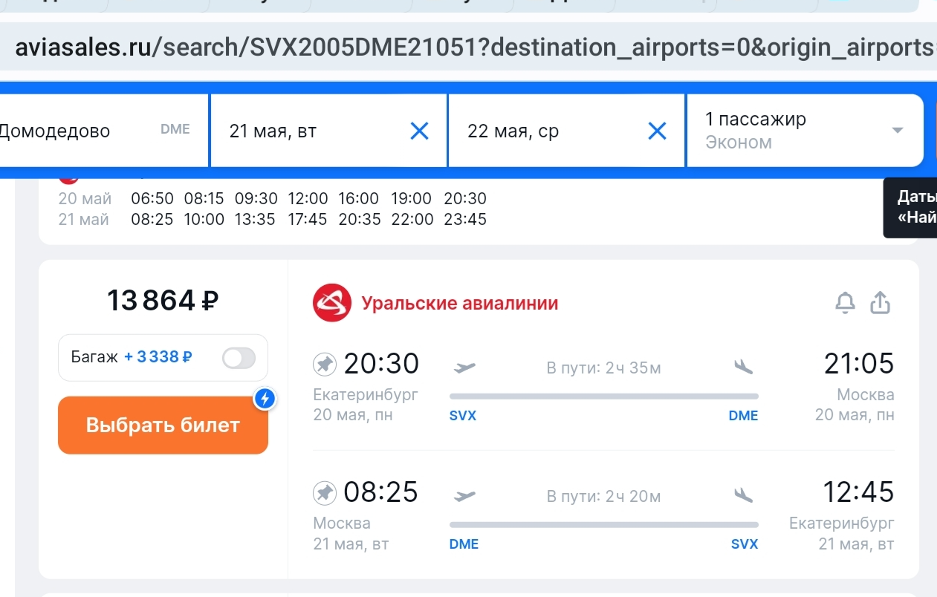Click the Уральские авиалинии airline name
This screenshot has height=597, width=937.
click(459, 303)
